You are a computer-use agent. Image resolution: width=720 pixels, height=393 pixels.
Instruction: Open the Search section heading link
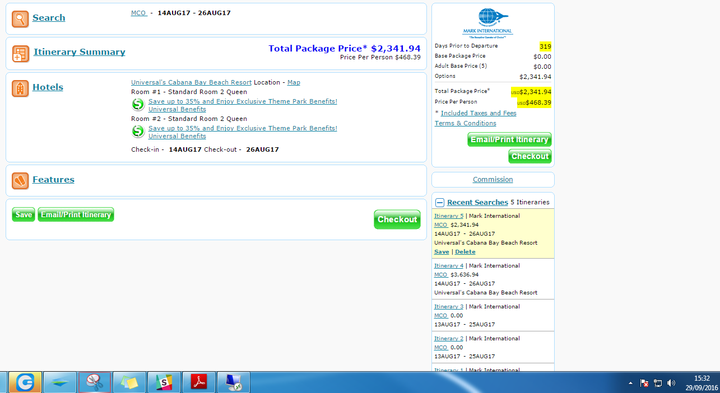click(49, 18)
